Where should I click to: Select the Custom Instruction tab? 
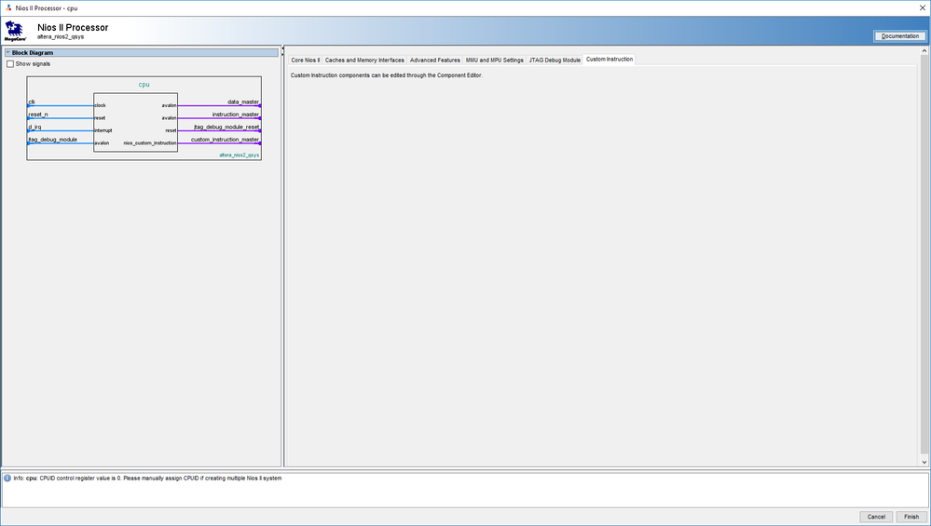(x=609, y=60)
